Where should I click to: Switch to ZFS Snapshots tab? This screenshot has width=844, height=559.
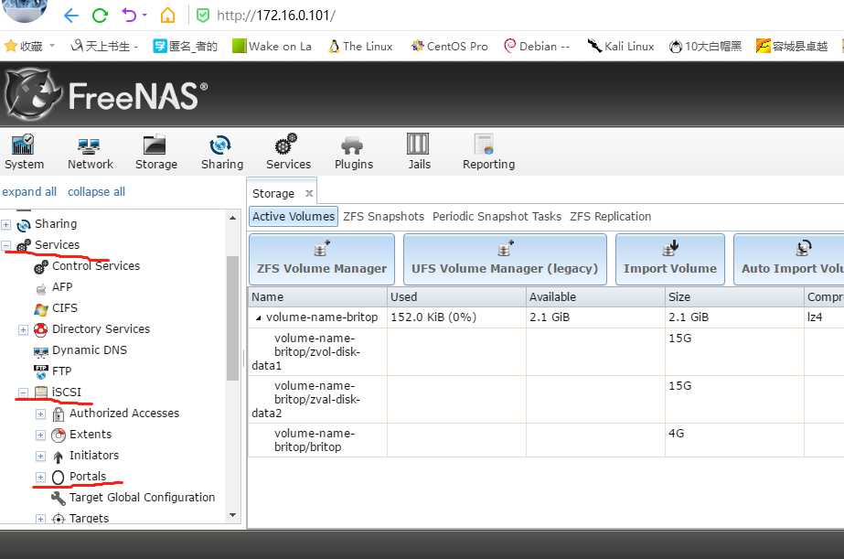click(x=383, y=217)
